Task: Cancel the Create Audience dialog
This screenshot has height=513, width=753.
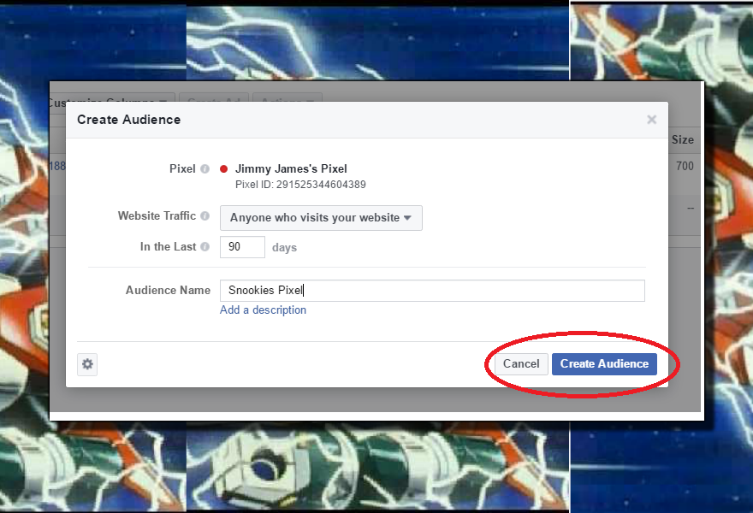Action: (x=521, y=364)
